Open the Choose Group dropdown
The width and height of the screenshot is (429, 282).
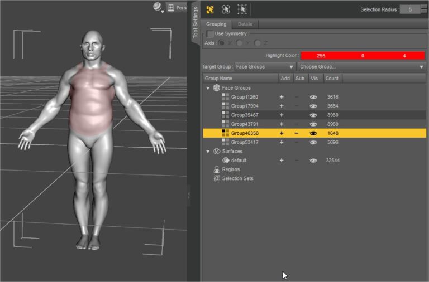pyautogui.click(x=361, y=67)
